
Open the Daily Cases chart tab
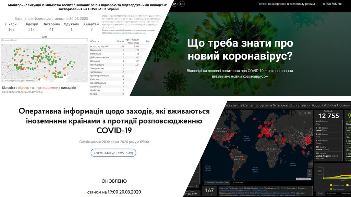click(346, 193)
